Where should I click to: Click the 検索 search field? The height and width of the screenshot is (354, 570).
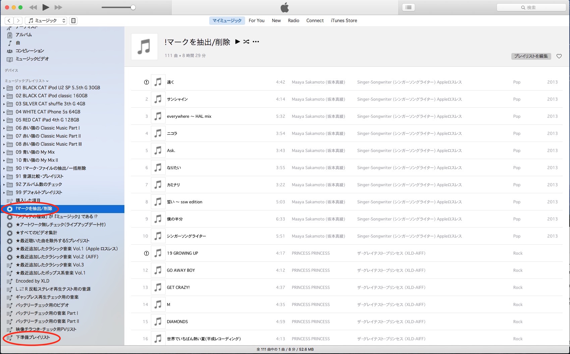(x=531, y=7)
